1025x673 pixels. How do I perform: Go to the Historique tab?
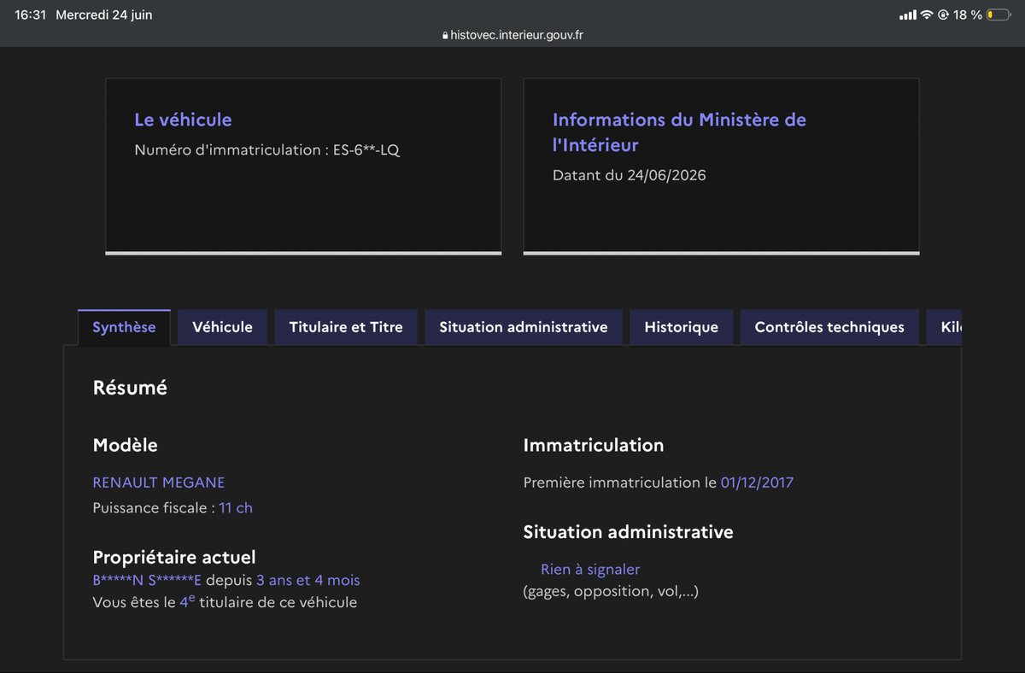681,327
